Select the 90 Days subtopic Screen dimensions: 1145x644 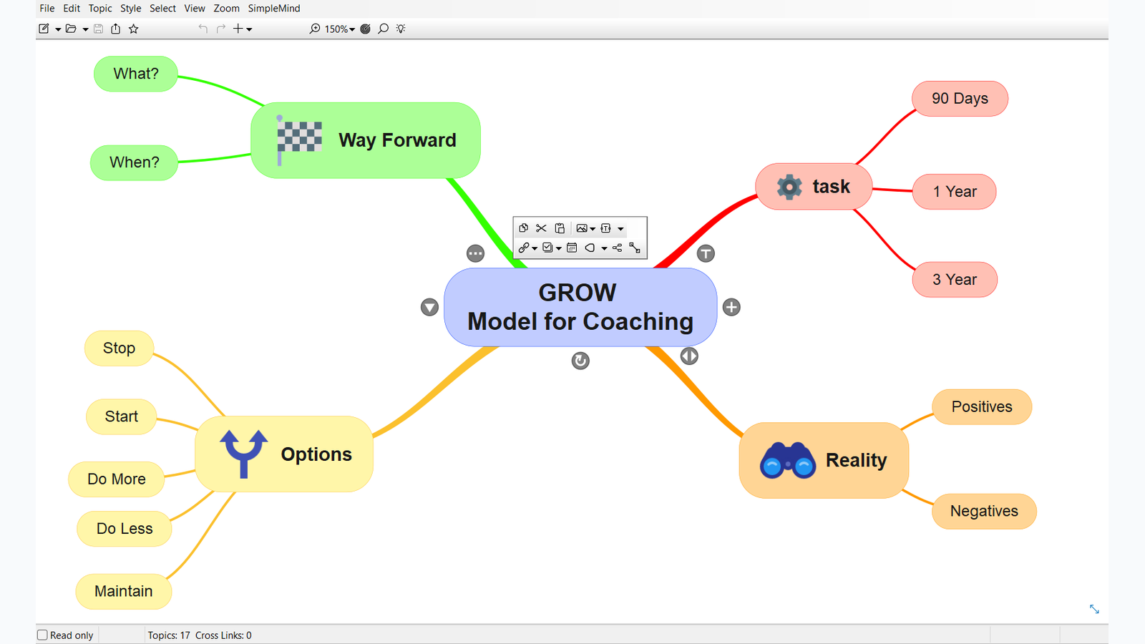click(960, 99)
